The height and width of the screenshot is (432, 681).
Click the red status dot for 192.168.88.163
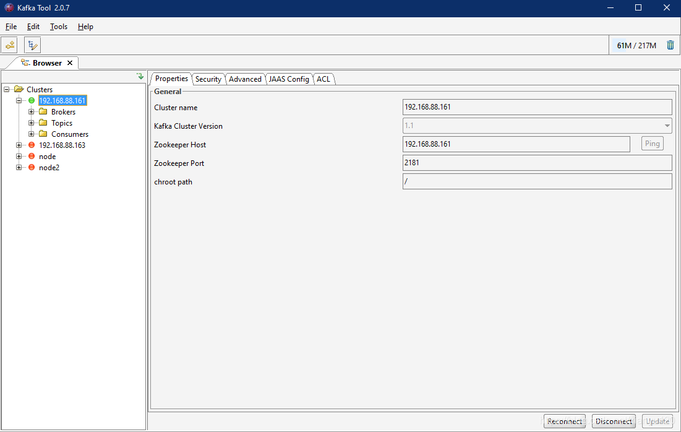pyautogui.click(x=32, y=145)
